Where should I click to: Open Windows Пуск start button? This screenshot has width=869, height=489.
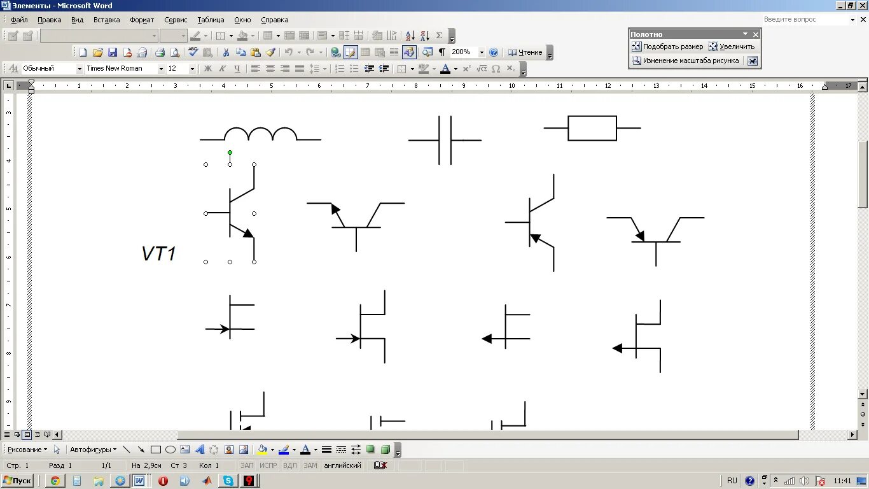point(17,481)
